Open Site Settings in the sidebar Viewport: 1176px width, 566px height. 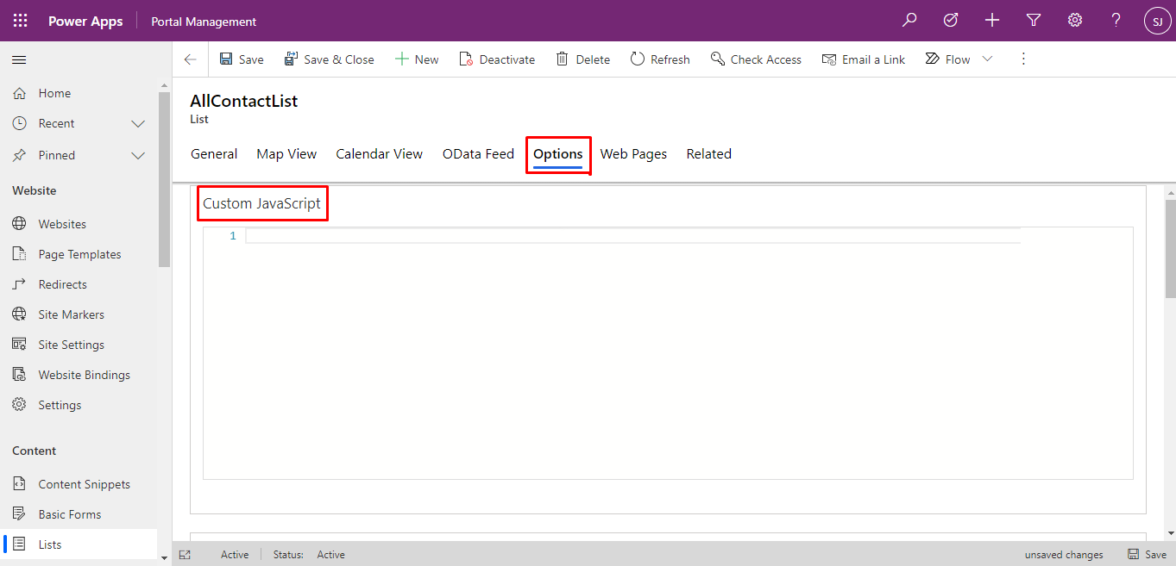(70, 344)
